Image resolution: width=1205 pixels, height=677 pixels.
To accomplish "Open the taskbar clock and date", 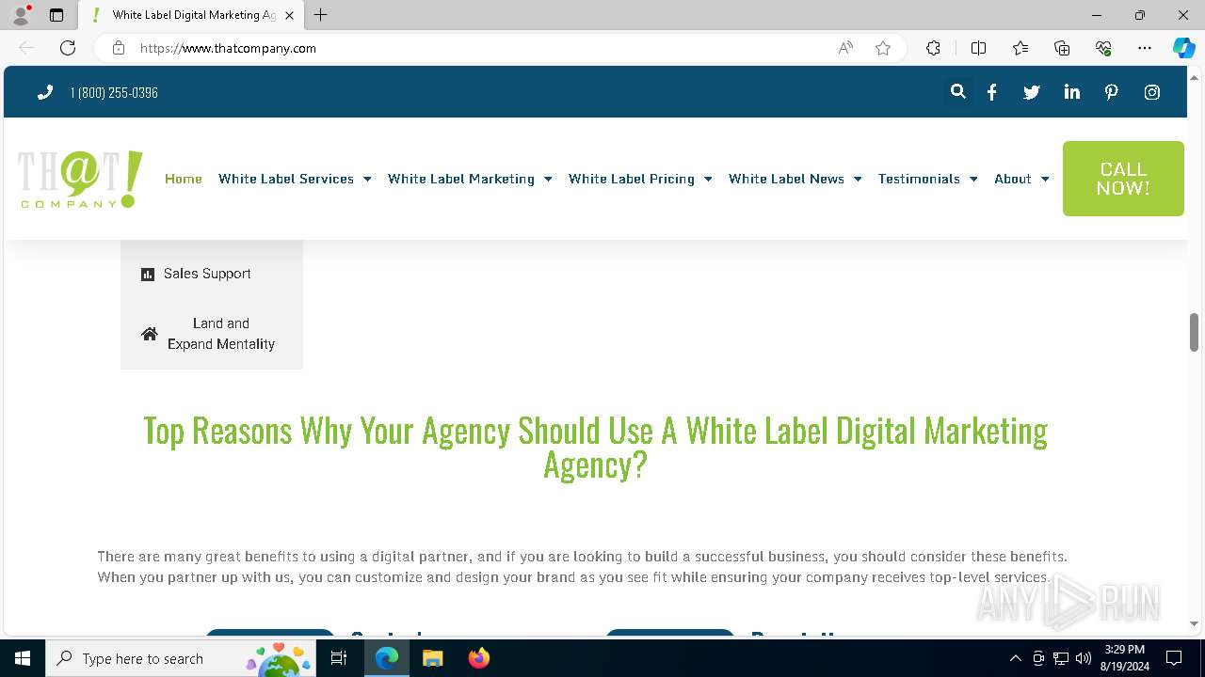I will click(1124, 658).
